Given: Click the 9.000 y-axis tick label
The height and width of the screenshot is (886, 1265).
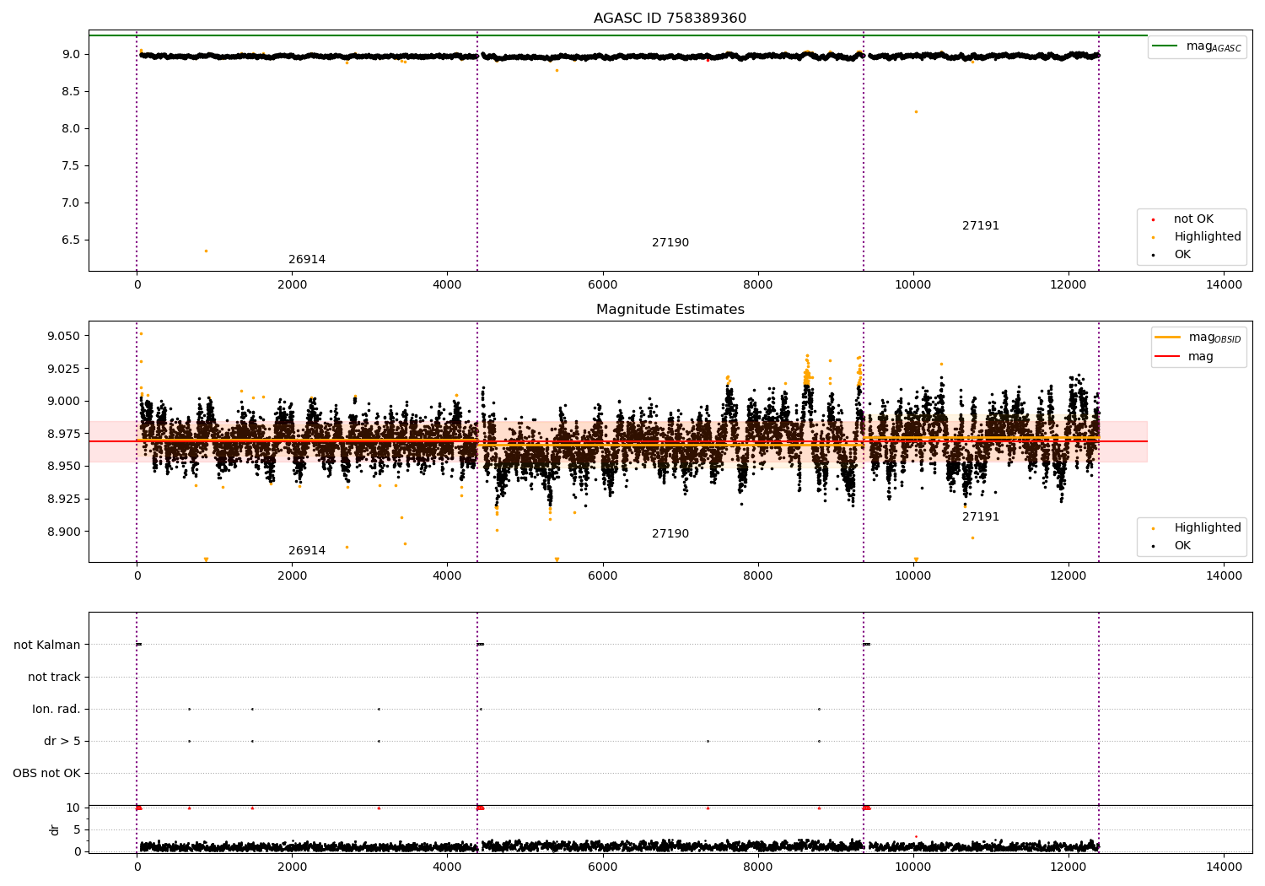Looking at the screenshot, I should click(x=64, y=401).
